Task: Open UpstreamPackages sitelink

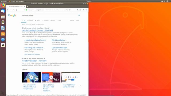Action: point(59,48)
